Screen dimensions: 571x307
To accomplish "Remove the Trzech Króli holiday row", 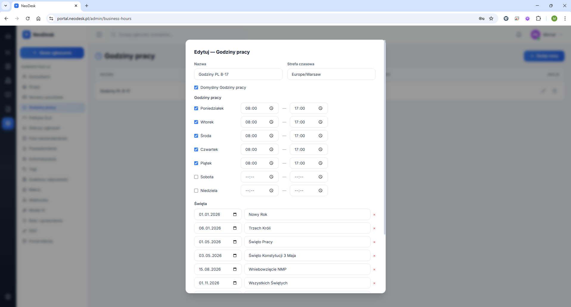I will tap(374, 228).
